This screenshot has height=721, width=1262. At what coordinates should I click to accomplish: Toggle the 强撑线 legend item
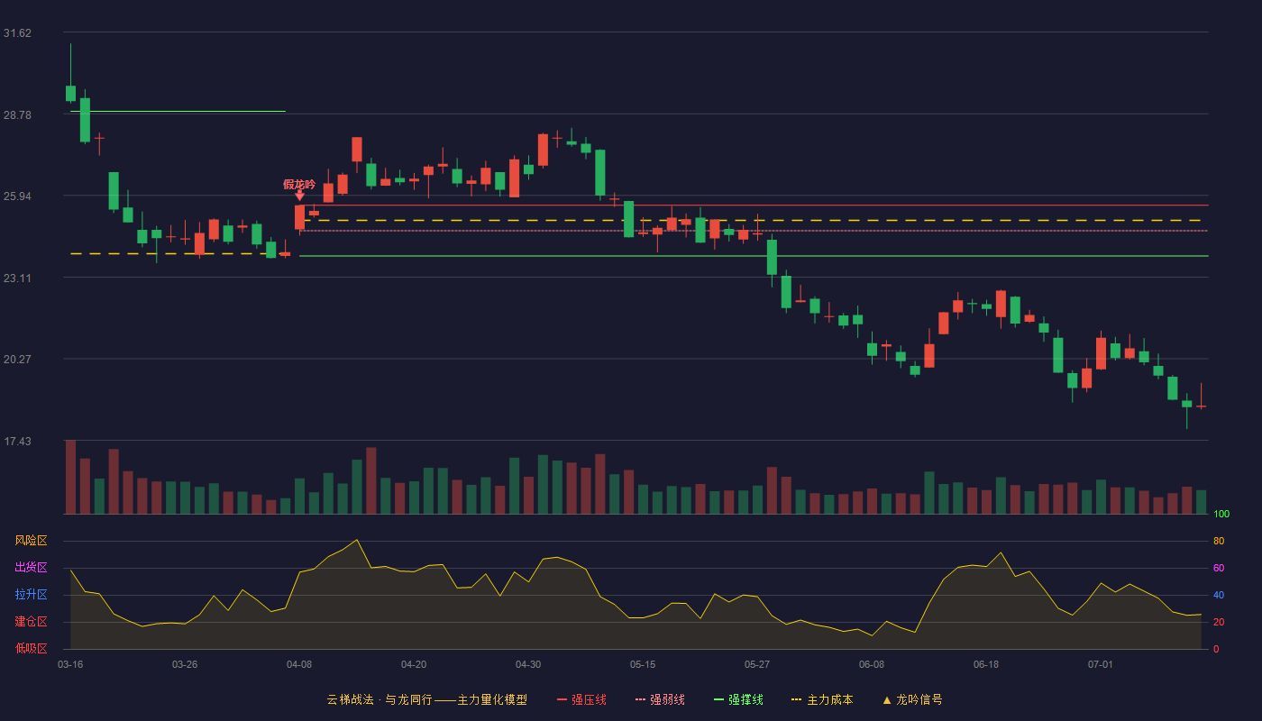coord(738,699)
